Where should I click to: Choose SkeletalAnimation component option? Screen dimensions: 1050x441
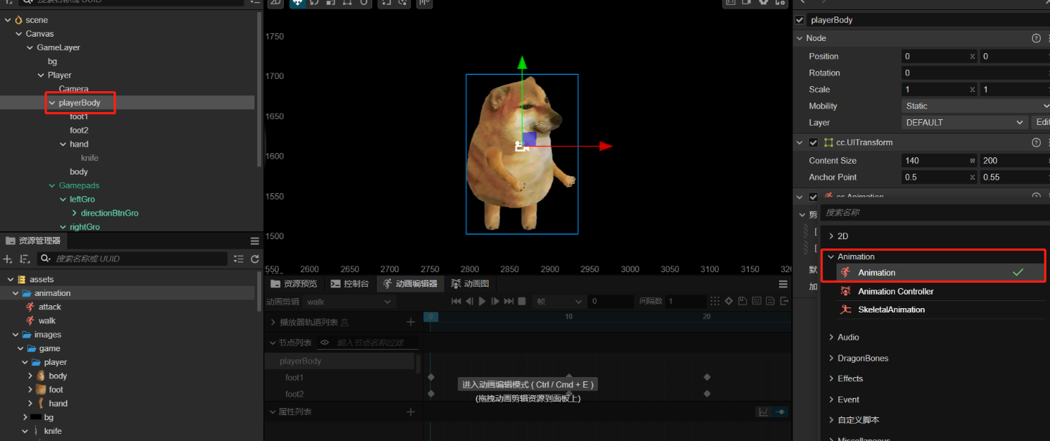pos(891,310)
